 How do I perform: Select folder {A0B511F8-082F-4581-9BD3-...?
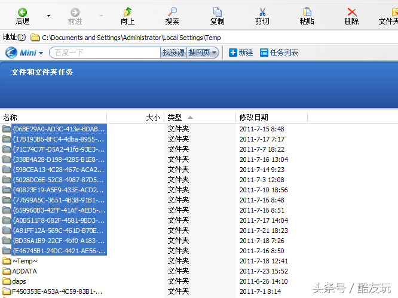[59, 220]
